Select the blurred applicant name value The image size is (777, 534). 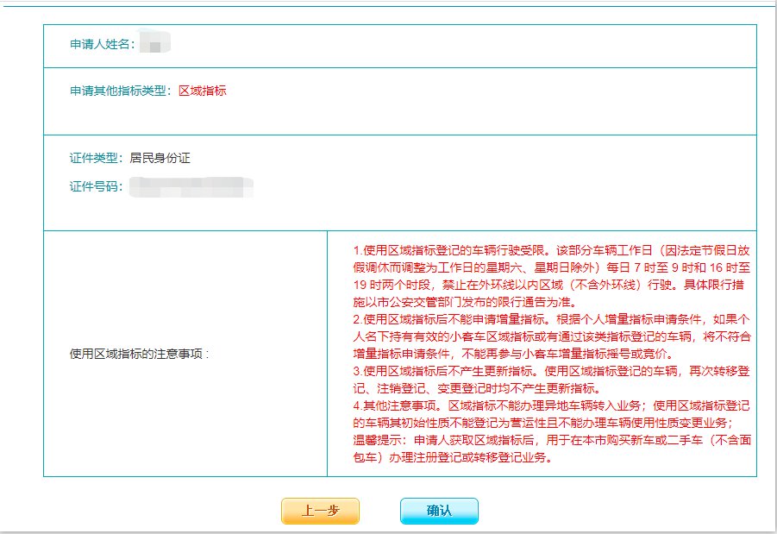(155, 42)
